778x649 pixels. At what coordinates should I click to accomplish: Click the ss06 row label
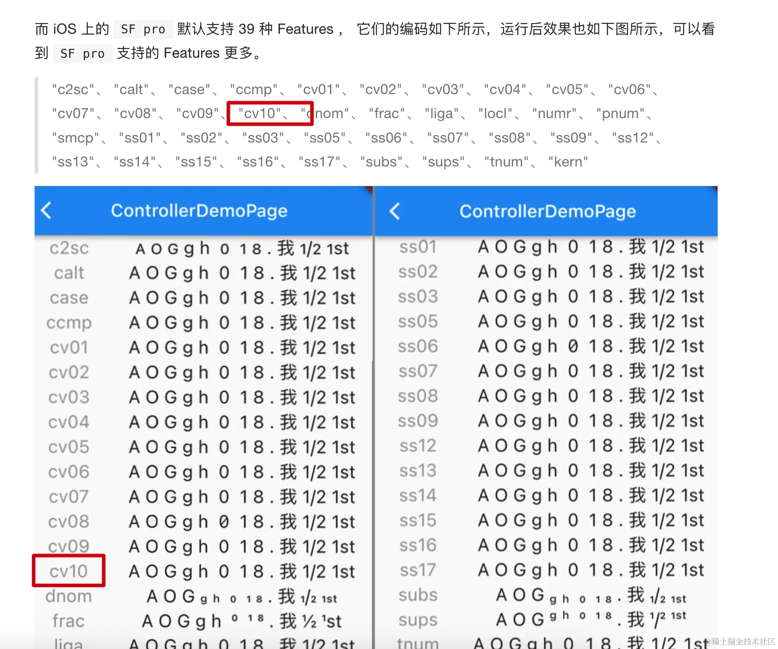pyautogui.click(x=418, y=346)
